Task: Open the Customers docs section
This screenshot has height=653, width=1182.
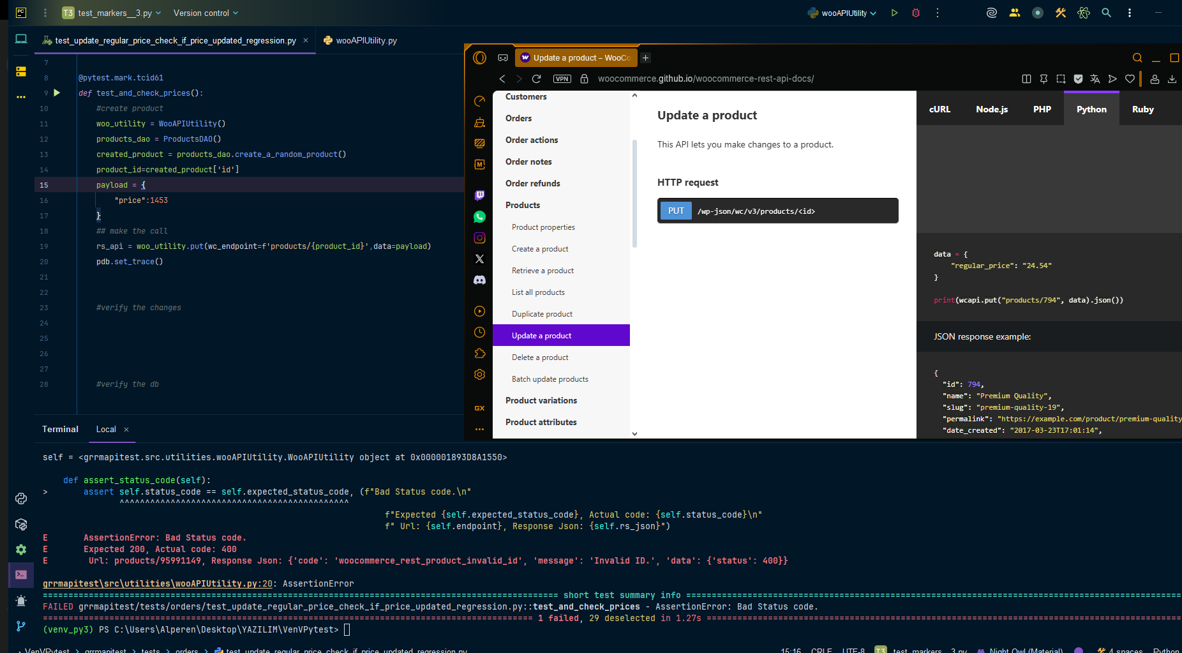Action: (526, 96)
